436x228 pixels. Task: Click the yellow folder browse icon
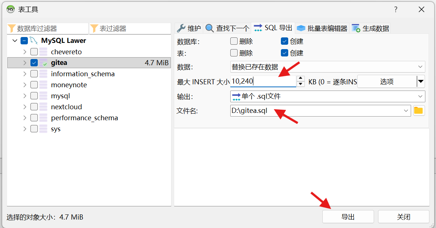418,111
